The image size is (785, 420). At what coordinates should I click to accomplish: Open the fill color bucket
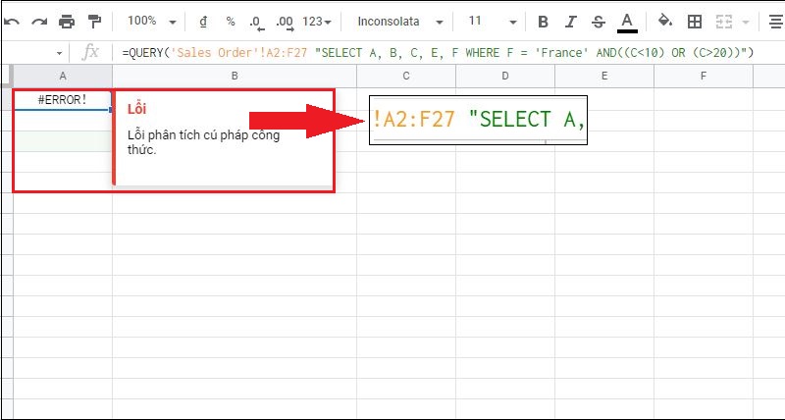[665, 22]
